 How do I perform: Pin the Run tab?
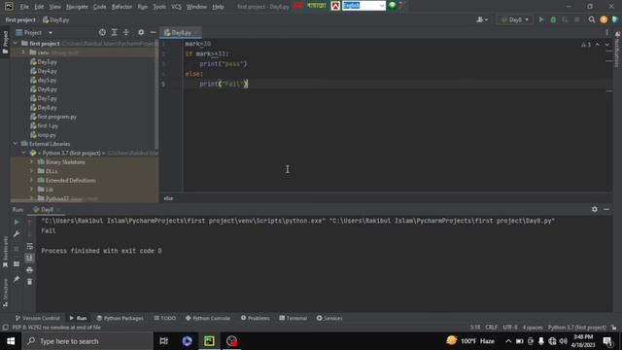point(17,279)
